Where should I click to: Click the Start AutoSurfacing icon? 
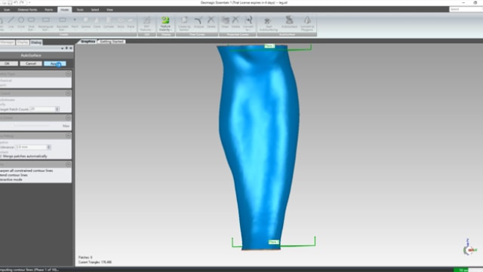tap(269, 23)
